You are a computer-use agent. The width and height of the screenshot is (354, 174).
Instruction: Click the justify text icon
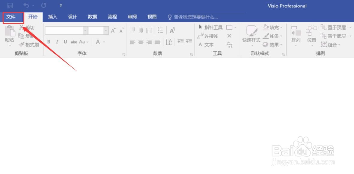(157, 42)
